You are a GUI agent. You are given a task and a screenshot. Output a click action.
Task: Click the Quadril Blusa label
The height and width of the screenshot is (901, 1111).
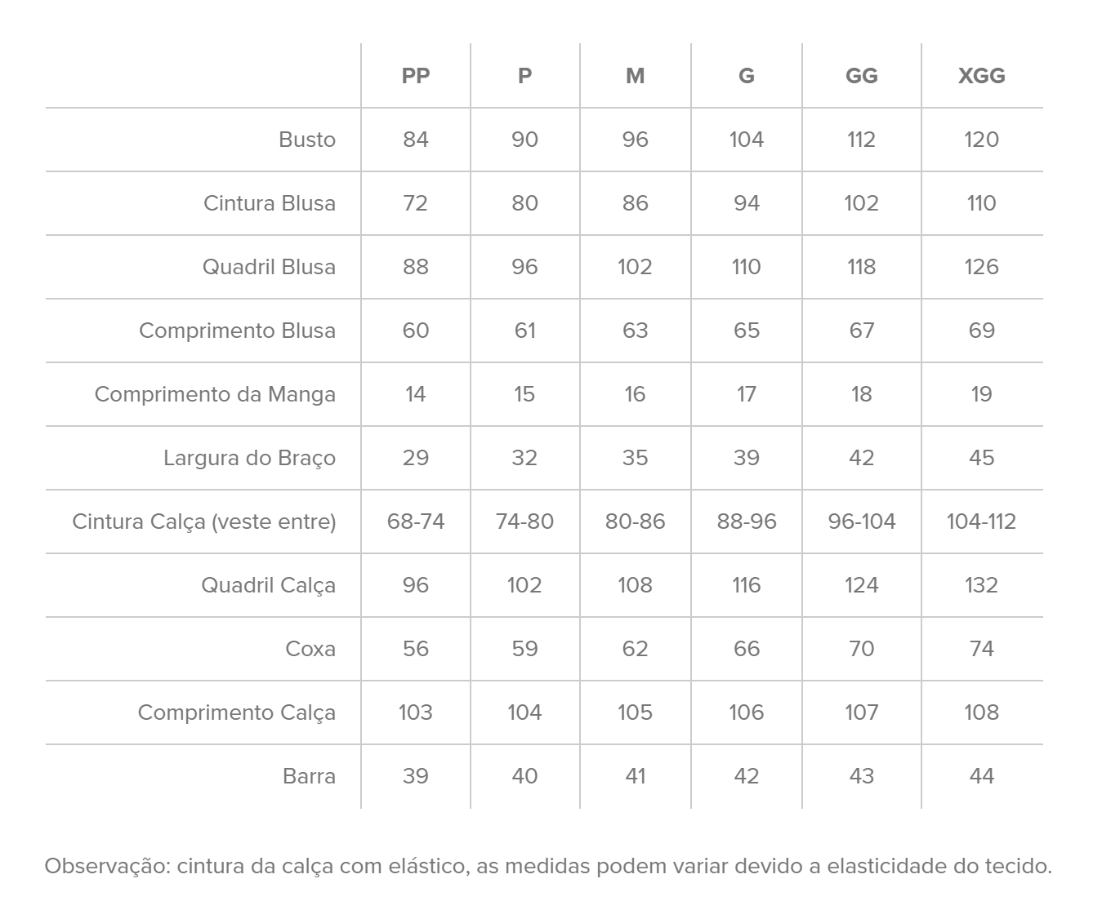269,267
